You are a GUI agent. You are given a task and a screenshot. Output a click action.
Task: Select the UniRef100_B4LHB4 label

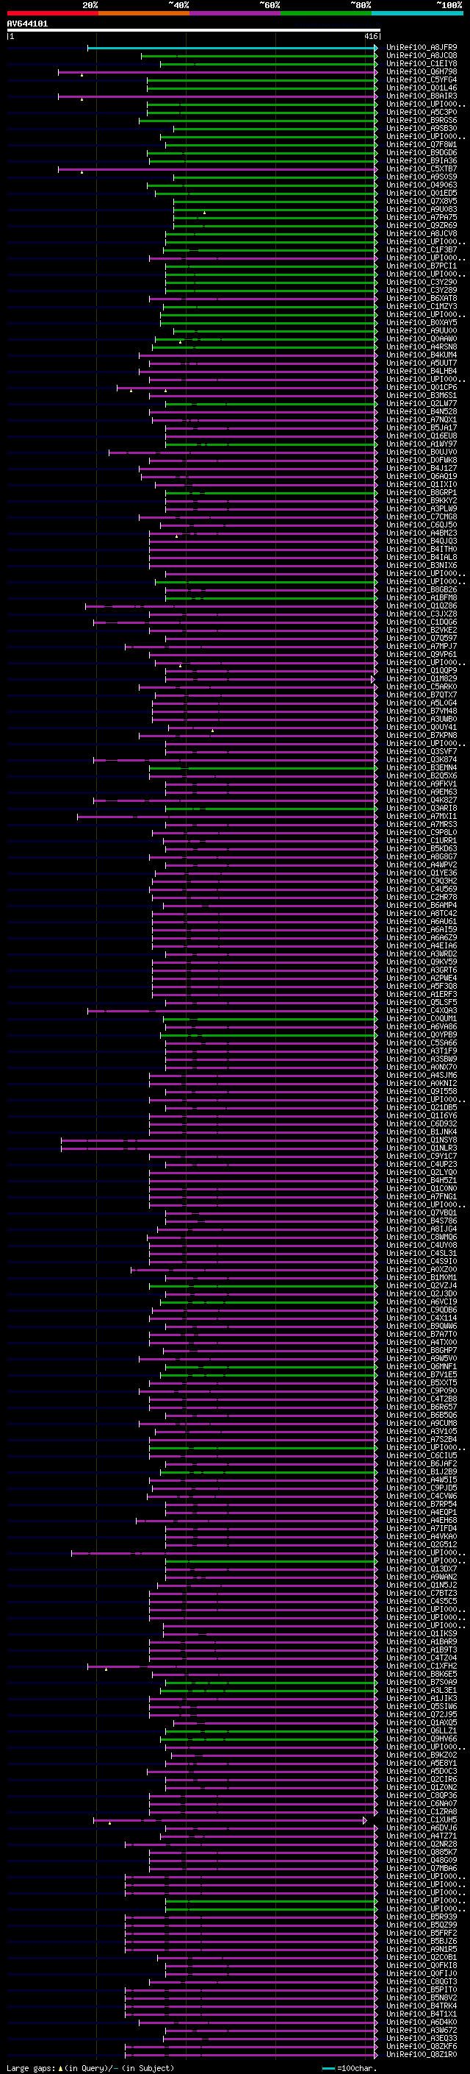pyautogui.click(x=422, y=371)
